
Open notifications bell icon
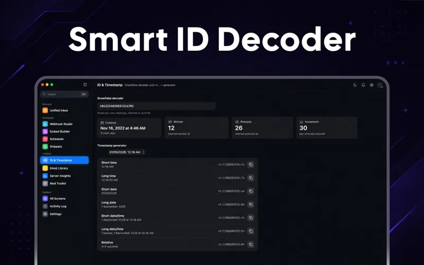[363, 85]
